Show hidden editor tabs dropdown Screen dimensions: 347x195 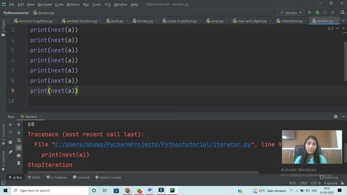tap(343, 21)
